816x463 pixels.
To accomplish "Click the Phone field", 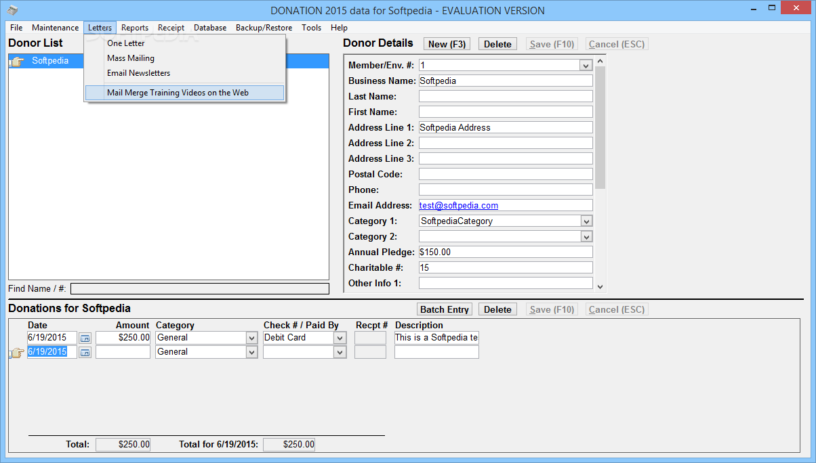I will pyautogui.click(x=506, y=190).
